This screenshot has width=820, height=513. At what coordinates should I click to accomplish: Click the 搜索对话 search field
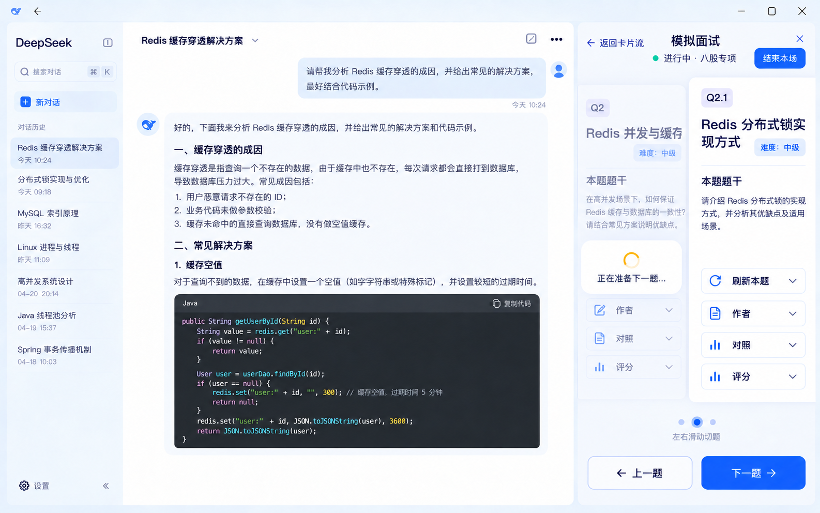click(x=65, y=72)
